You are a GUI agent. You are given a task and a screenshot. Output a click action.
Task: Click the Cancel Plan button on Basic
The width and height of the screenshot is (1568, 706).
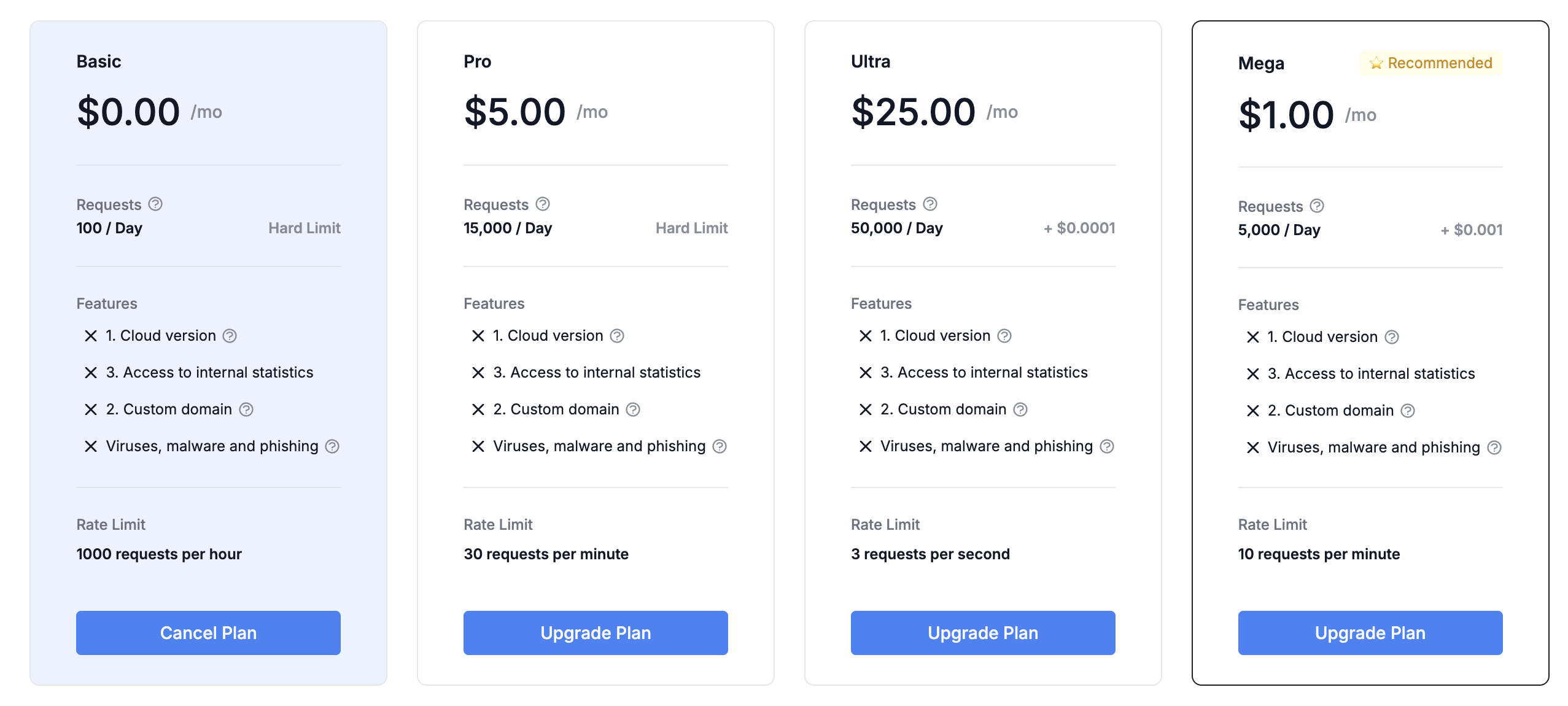click(x=208, y=632)
